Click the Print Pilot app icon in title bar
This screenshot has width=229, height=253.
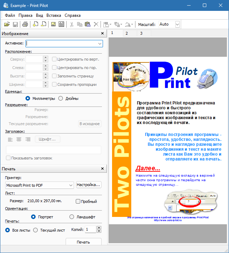6,6
